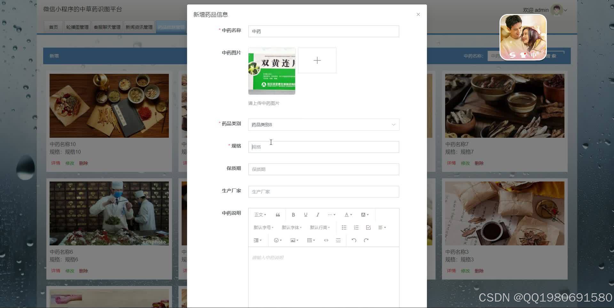Toggle the task checklist icon in editor toolbar
The image size is (614, 308).
(x=368, y=227)
